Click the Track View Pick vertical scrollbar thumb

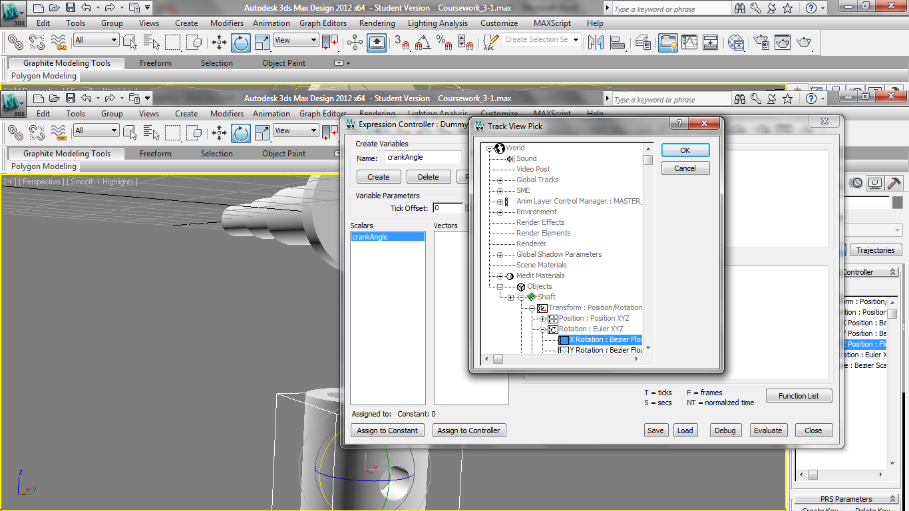click(x=647, y=160)
